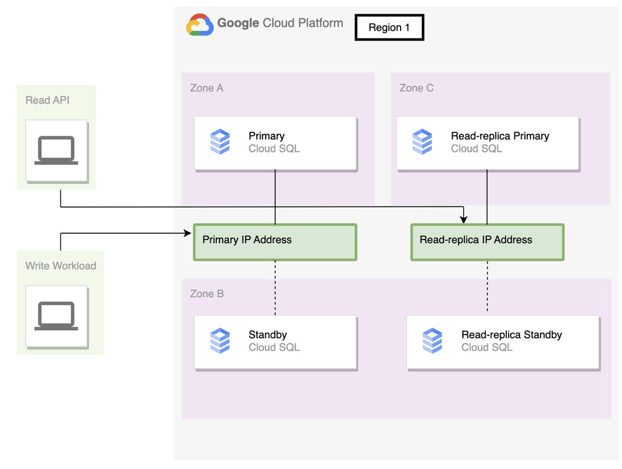622x469 pixels.
Task: Click the Write Workload label text
Action: pyautogui.click(x=60, y=266)
